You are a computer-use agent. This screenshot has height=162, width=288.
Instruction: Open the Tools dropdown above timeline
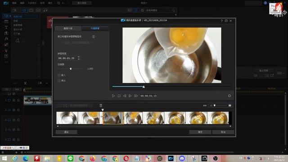tap(43, 83)
